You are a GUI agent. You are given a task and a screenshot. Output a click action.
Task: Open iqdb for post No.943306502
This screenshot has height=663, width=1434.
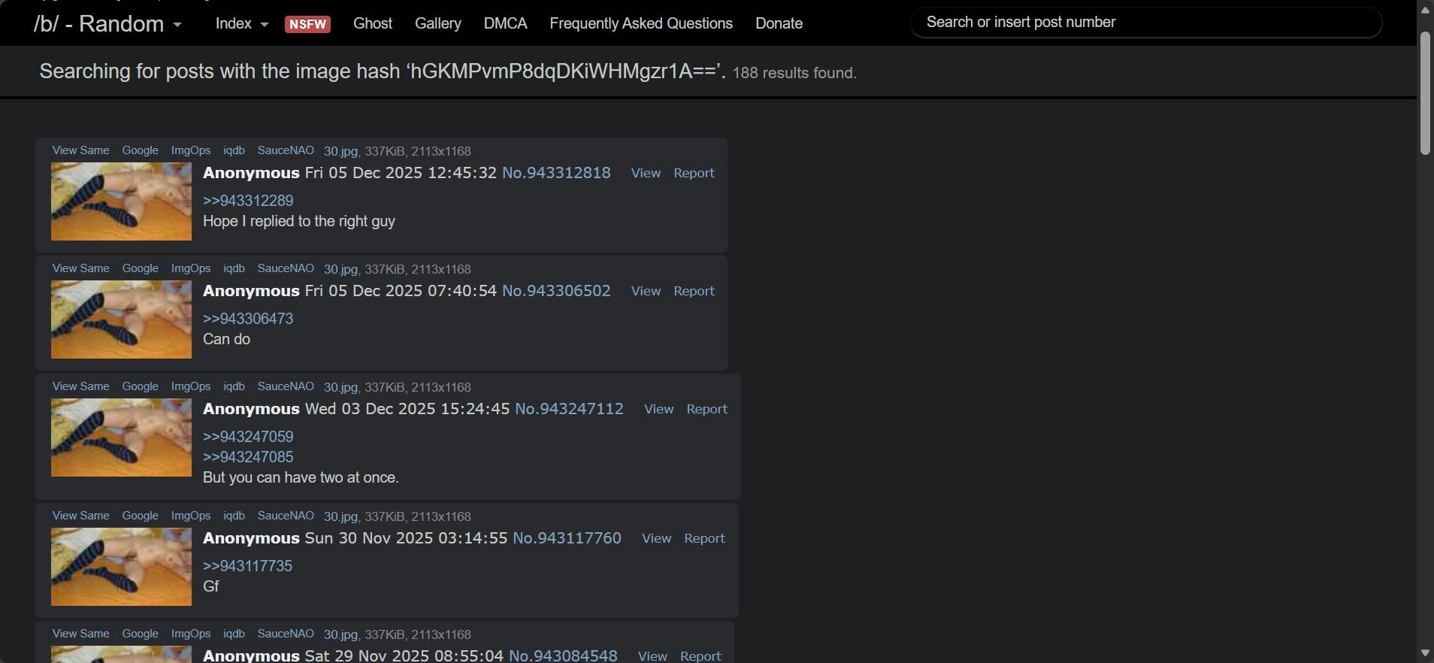234,268
